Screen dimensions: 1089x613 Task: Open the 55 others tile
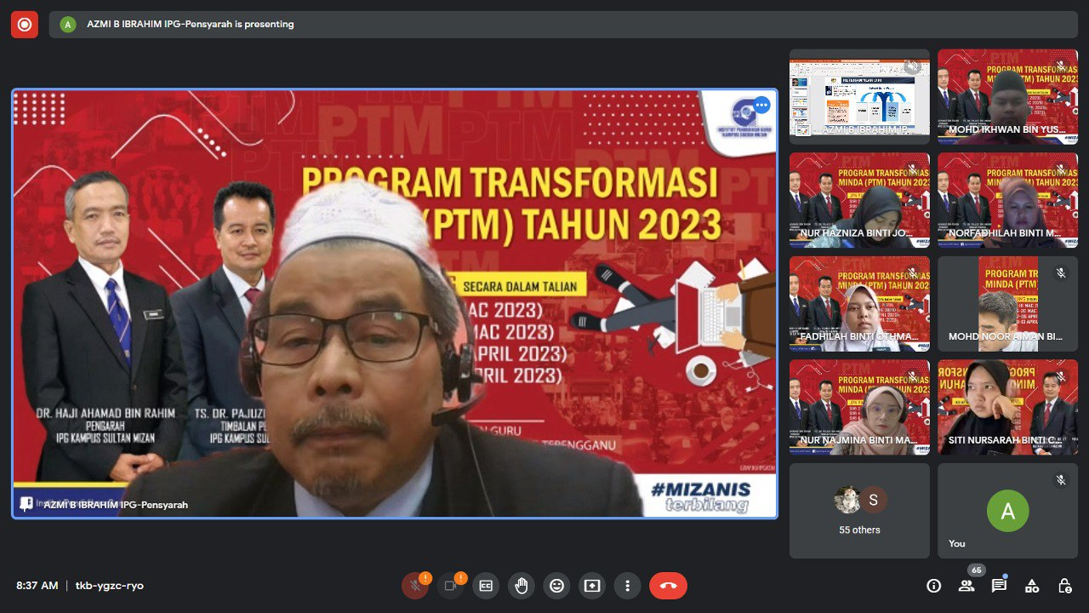(859, 511)
